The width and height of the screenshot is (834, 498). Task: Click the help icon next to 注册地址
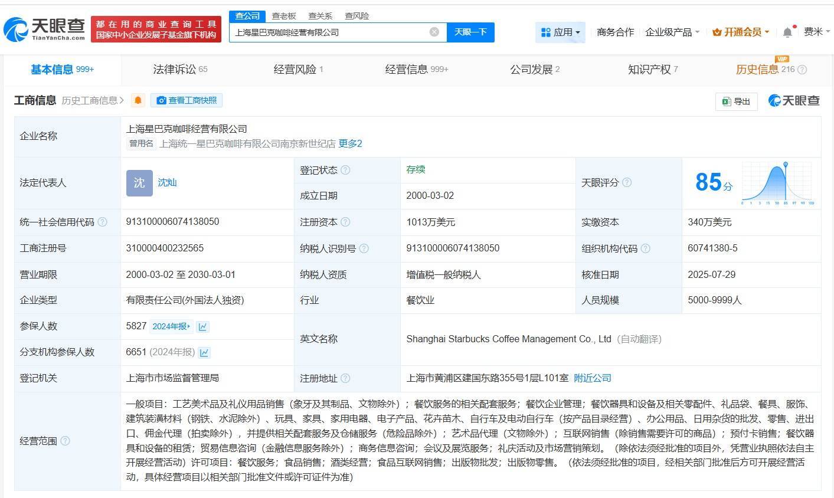click(x=345, y=378)
